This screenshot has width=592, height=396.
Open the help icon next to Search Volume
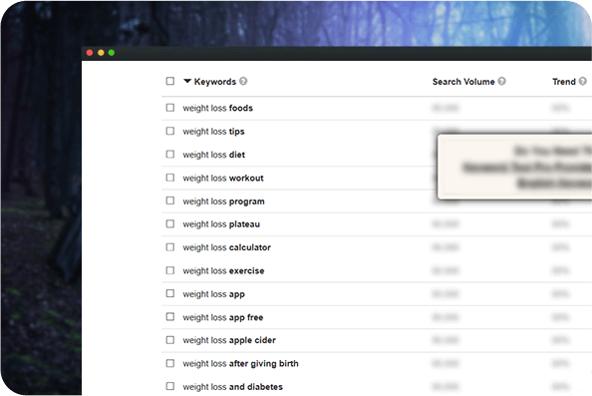tap(501, 81)
